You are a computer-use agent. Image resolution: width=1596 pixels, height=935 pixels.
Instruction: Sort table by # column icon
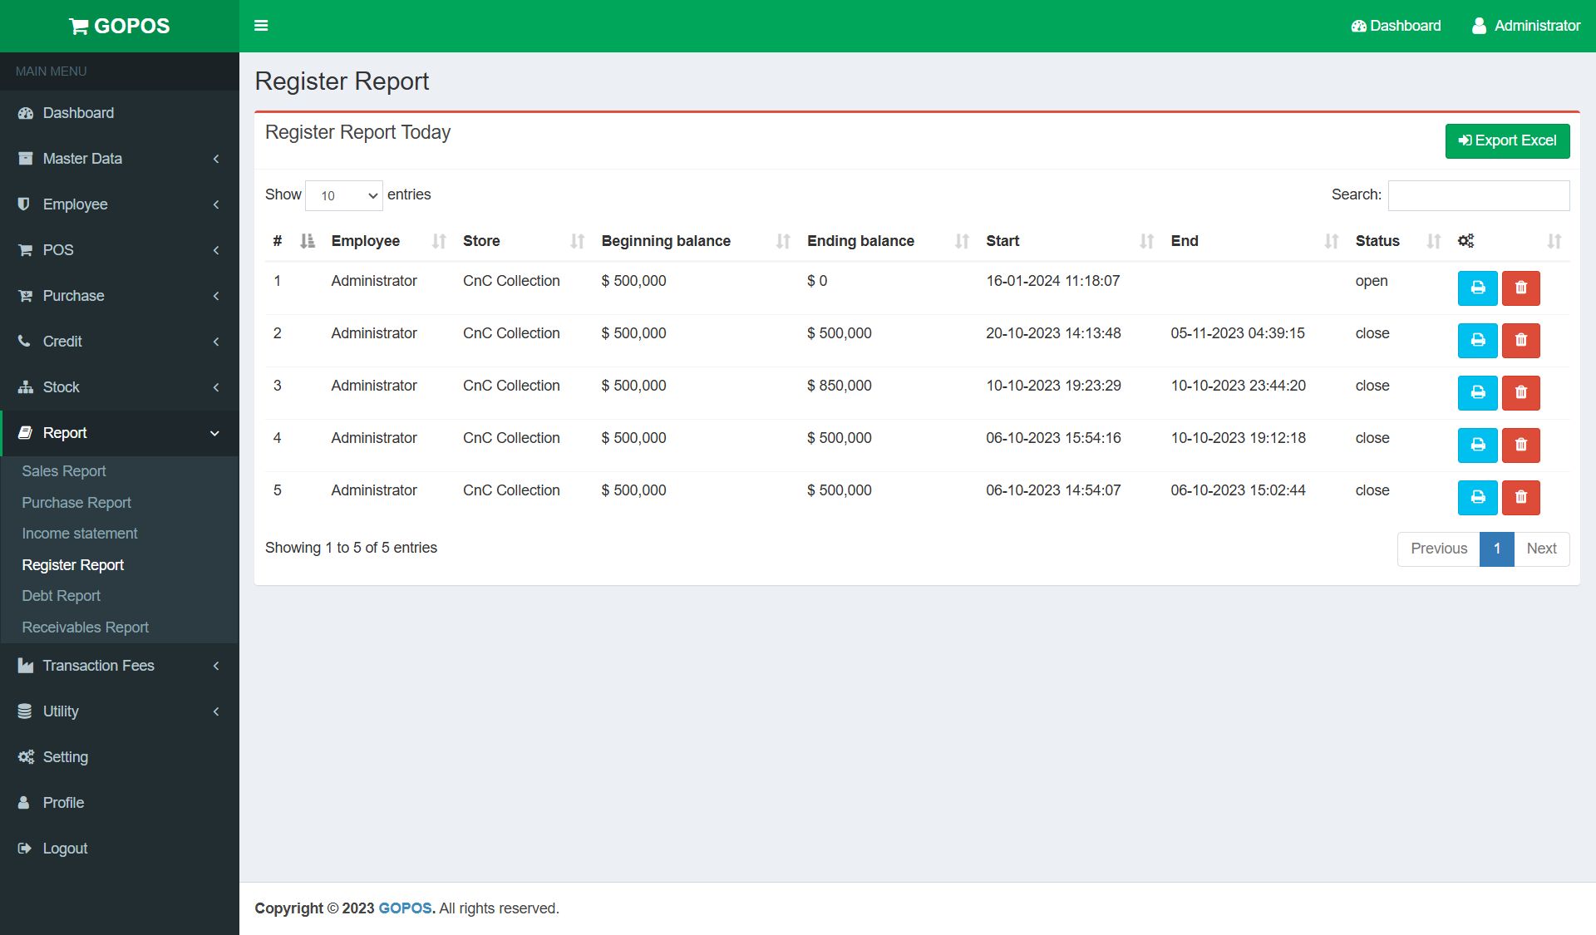(x=307, y=241)
